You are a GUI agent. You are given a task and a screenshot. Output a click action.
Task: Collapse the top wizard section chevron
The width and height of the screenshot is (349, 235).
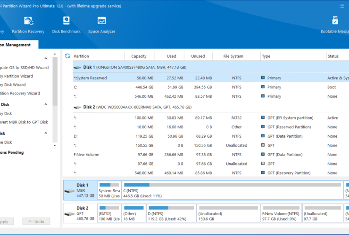(46, 58)
